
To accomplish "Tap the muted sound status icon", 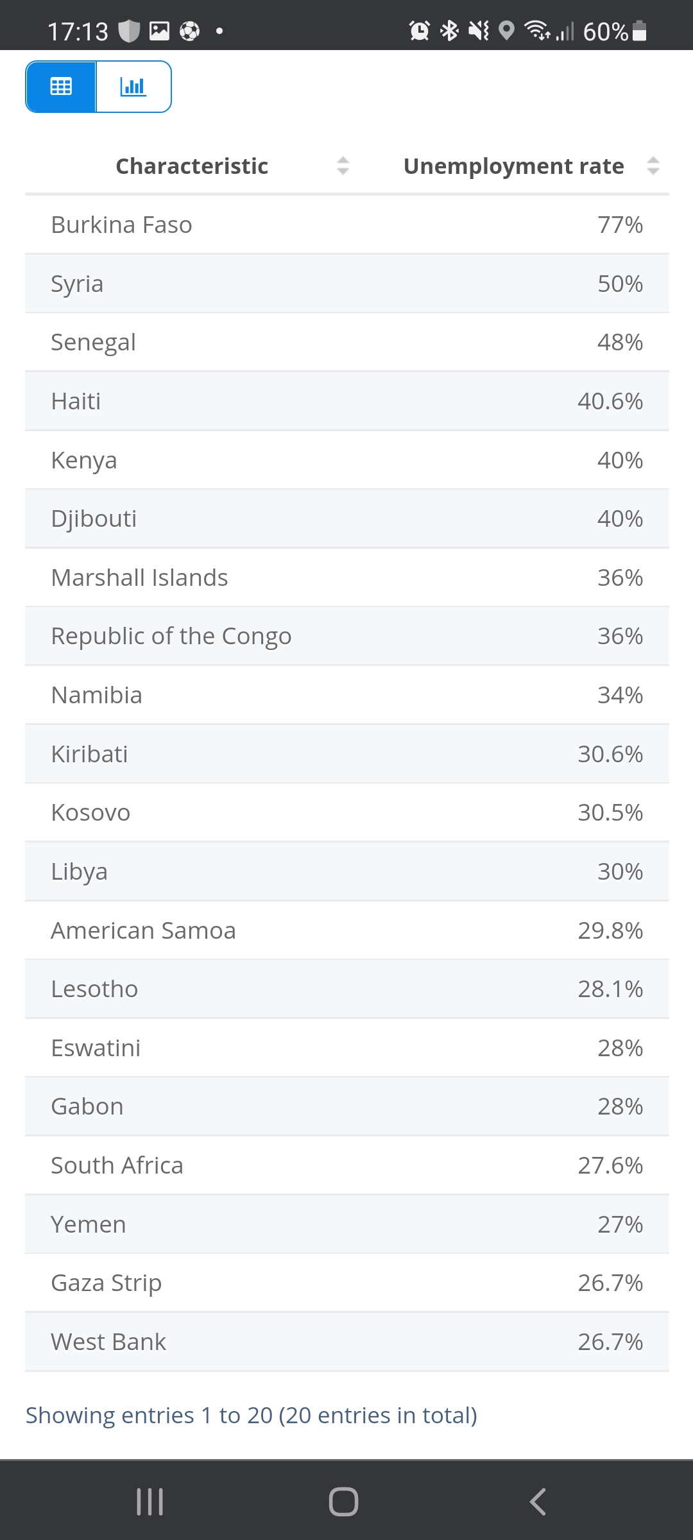I will [479, 31].
